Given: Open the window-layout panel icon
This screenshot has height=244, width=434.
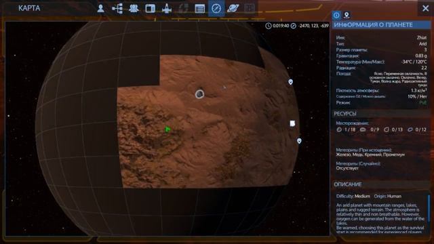Looking at the screenshot, I should tap(151, 8).
